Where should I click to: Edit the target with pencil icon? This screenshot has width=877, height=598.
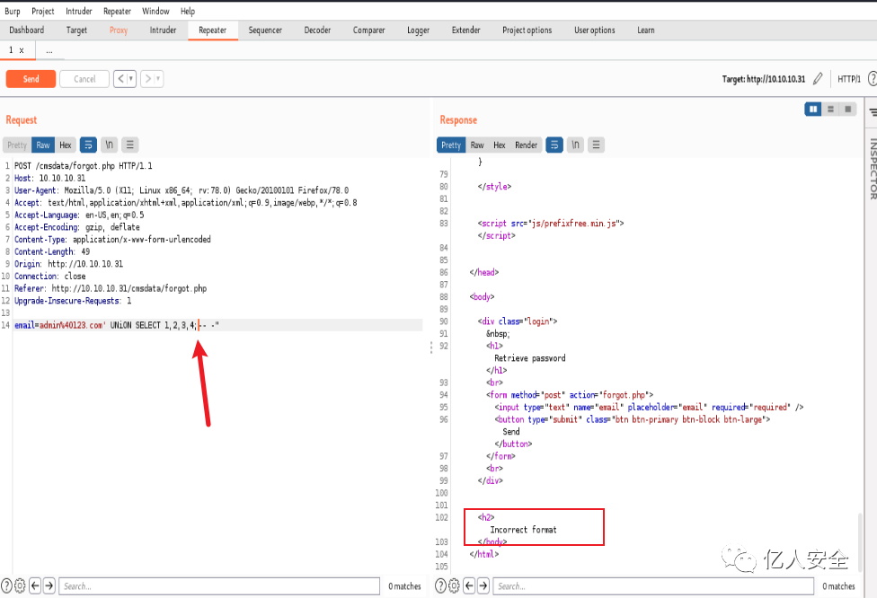(x=818, y=79)
